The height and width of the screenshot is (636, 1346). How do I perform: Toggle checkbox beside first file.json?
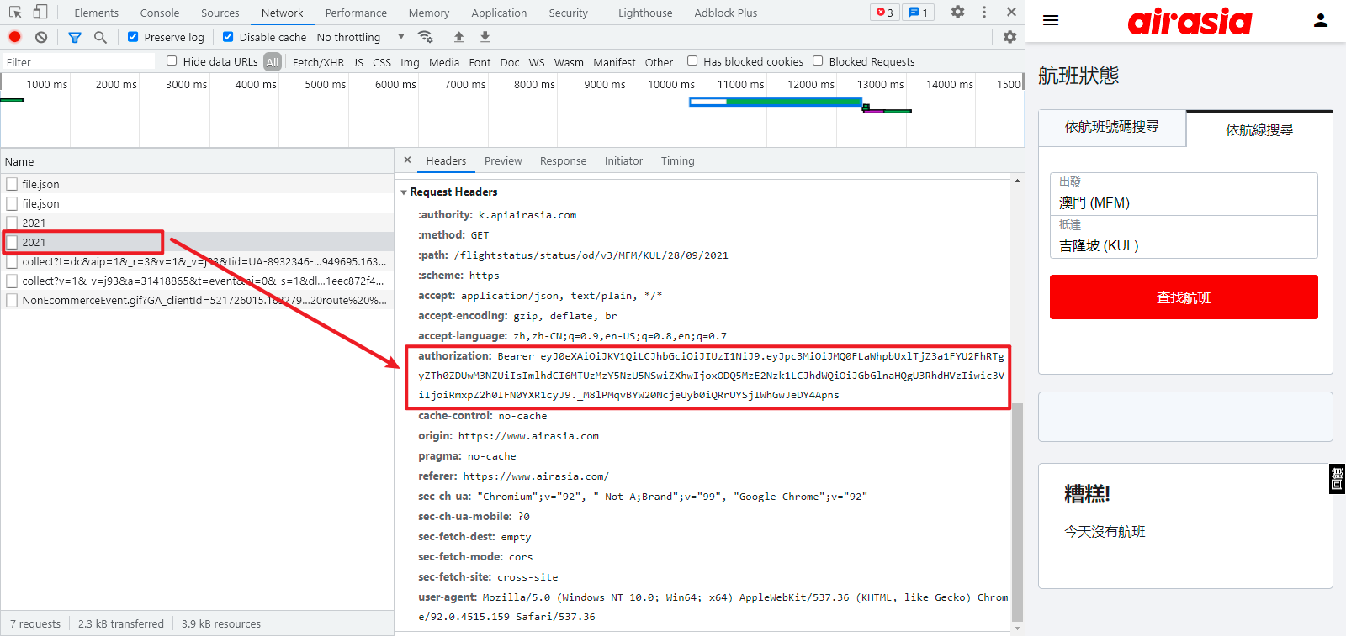[x=12, y=184]
